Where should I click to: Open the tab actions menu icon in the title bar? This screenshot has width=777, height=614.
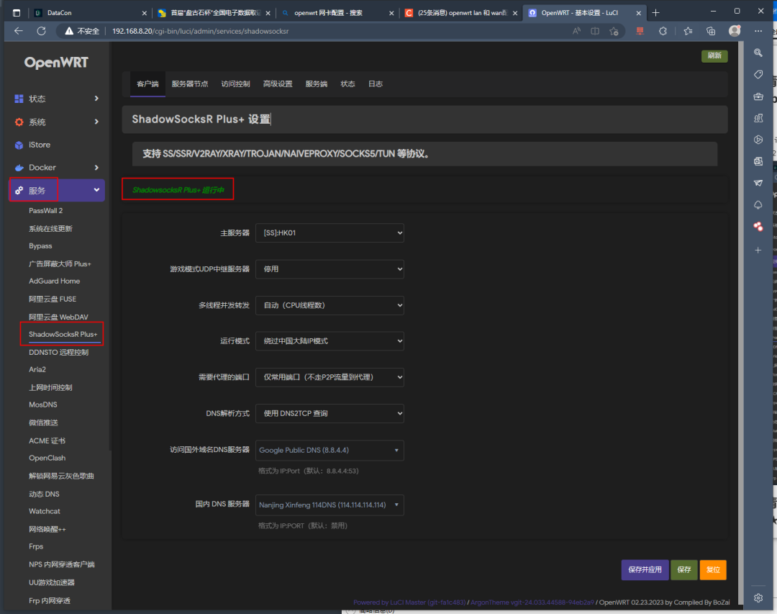[x=17, y=13]
